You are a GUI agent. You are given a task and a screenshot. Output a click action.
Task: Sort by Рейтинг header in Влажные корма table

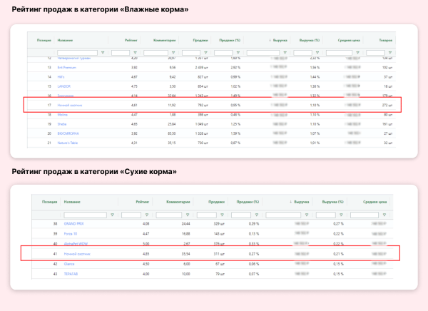131,41
